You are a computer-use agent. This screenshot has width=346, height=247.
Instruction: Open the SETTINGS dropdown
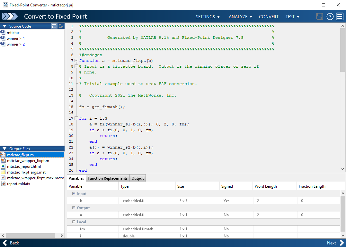pyautogui.click(x=208, y=16)
